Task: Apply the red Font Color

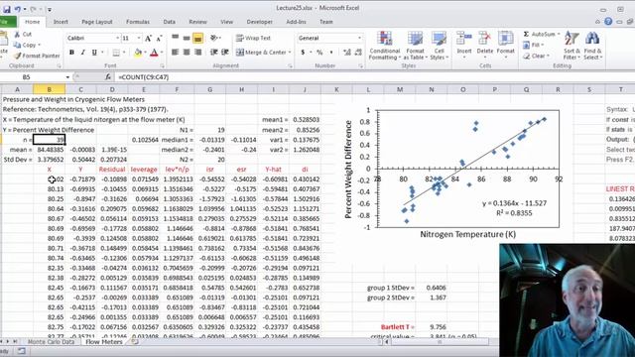Action: point(154,53)
